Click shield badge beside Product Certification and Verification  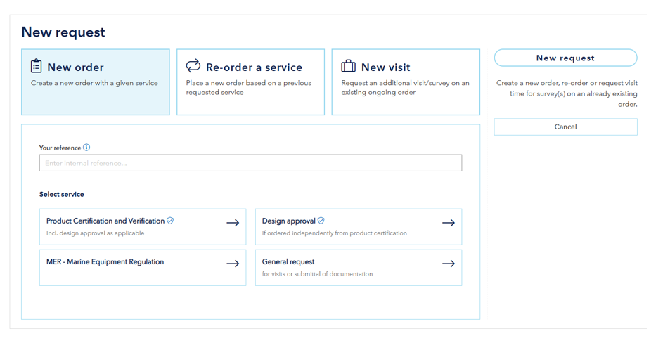(x=170, y=221)
